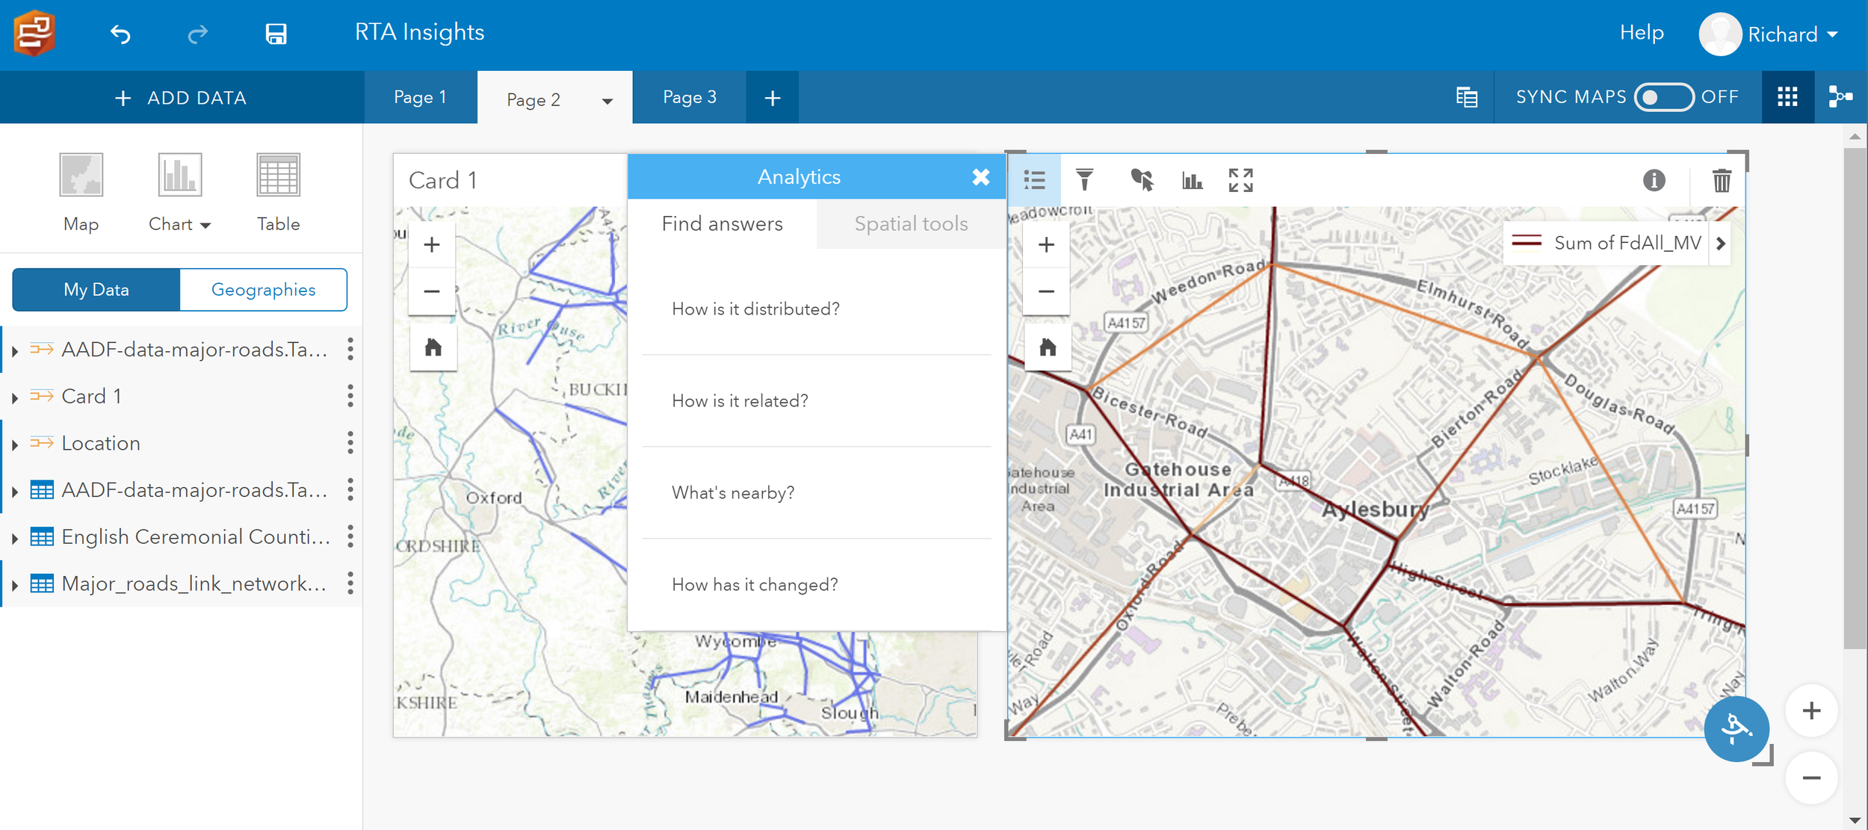Open the Richard user menu
This screenshot has width=1868, height=830.
[1769, 34]
